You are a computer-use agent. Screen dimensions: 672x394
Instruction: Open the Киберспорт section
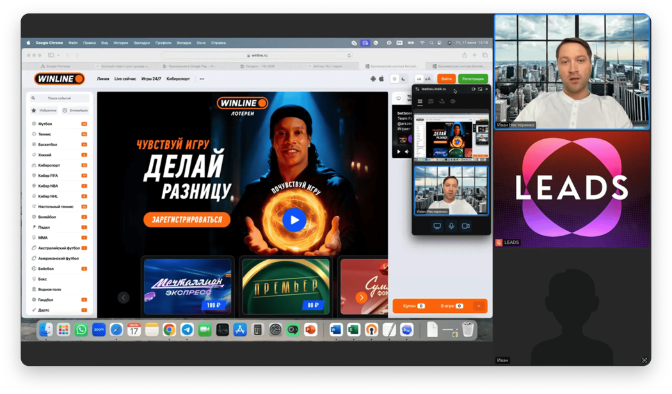tap(179, 79)
